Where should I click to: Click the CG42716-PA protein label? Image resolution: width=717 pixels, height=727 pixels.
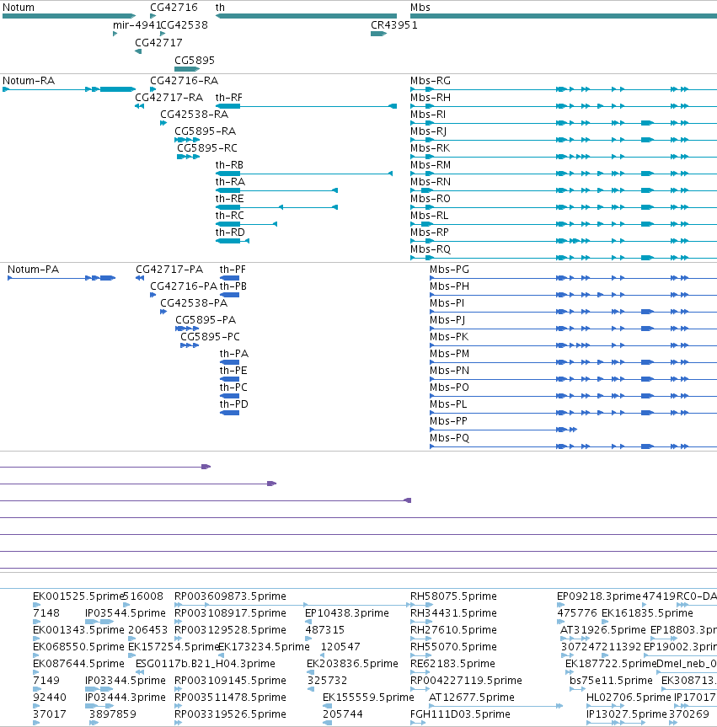click(184, 286)
